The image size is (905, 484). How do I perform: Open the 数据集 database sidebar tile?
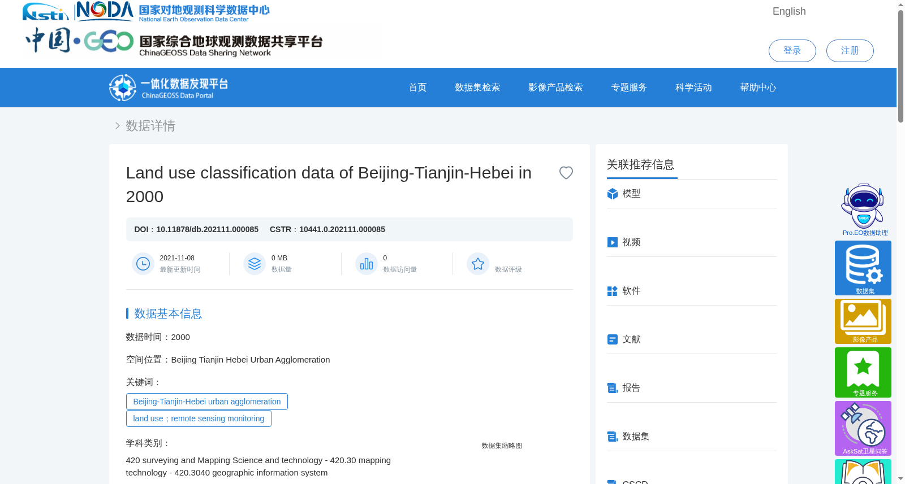click(863, 268)
